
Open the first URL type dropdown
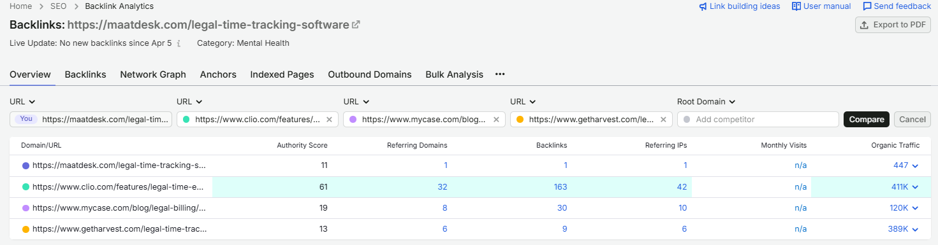pyautogui.click(x=22, y=102)
